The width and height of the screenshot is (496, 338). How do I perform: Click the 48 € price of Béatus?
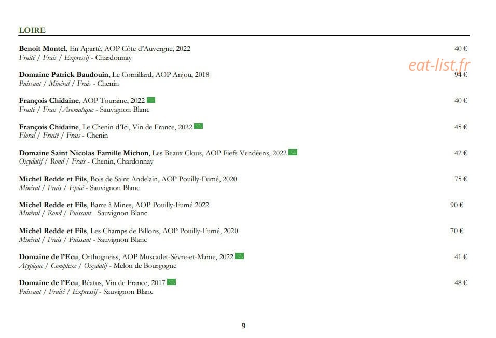tap(461, 282)
